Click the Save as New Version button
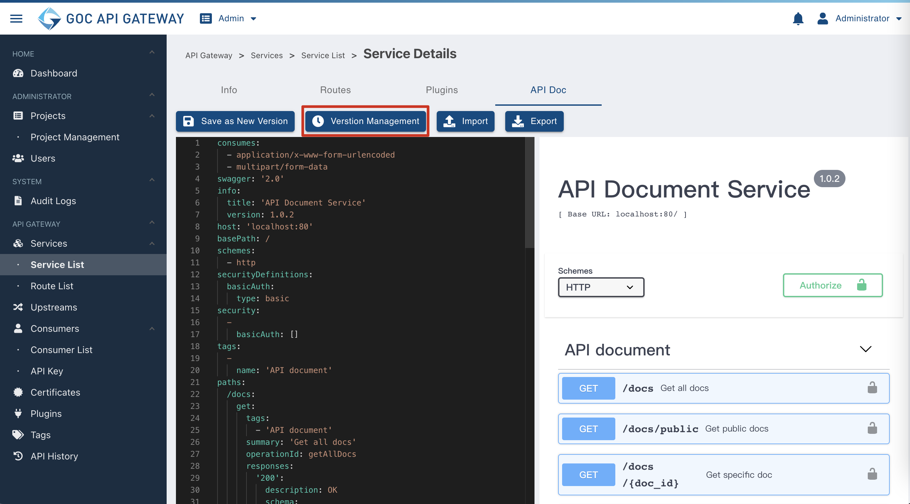This screenshot has width=910, height=504. 235,121
